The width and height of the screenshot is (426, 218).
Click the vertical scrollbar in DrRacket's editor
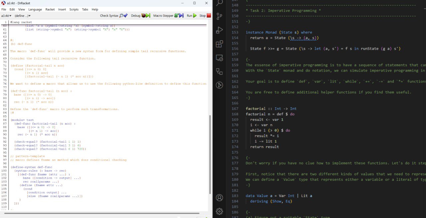210,155
